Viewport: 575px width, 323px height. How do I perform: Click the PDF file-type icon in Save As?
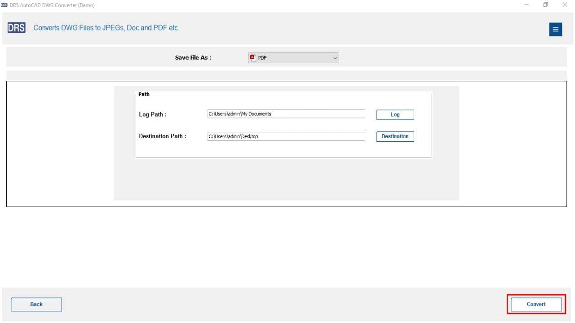pos(252,58)
